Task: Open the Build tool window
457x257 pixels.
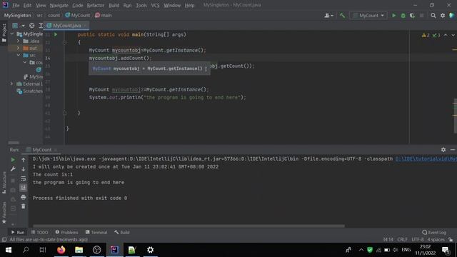Action: coord(122,232)
